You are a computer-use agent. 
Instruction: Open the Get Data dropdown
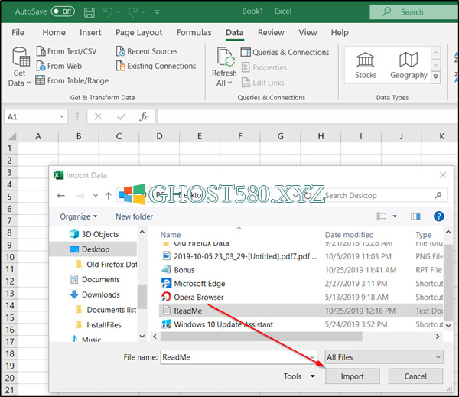[19, 67]
